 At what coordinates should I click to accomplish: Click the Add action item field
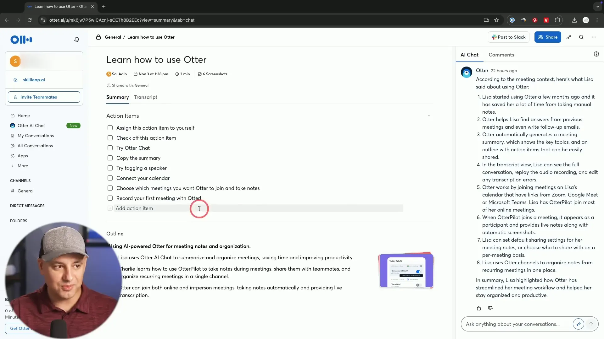pos(259,208)
